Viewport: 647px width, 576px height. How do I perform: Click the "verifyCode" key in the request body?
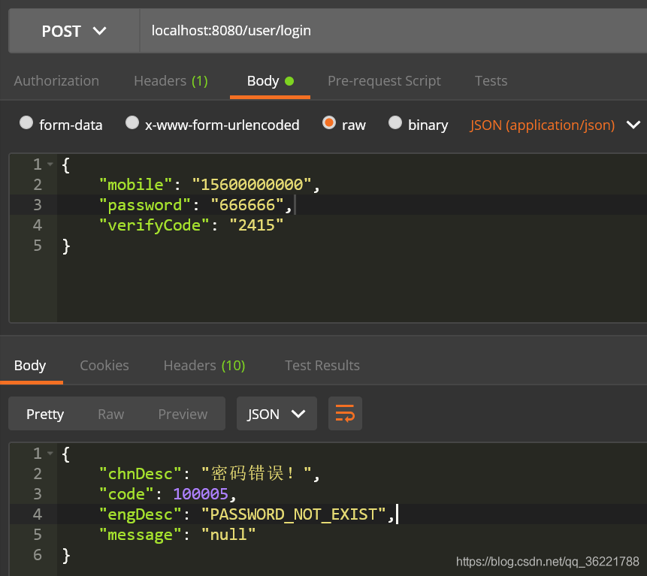154,225
